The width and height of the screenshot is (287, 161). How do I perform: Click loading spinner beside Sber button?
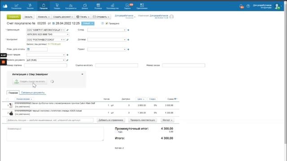click(52, 81)
